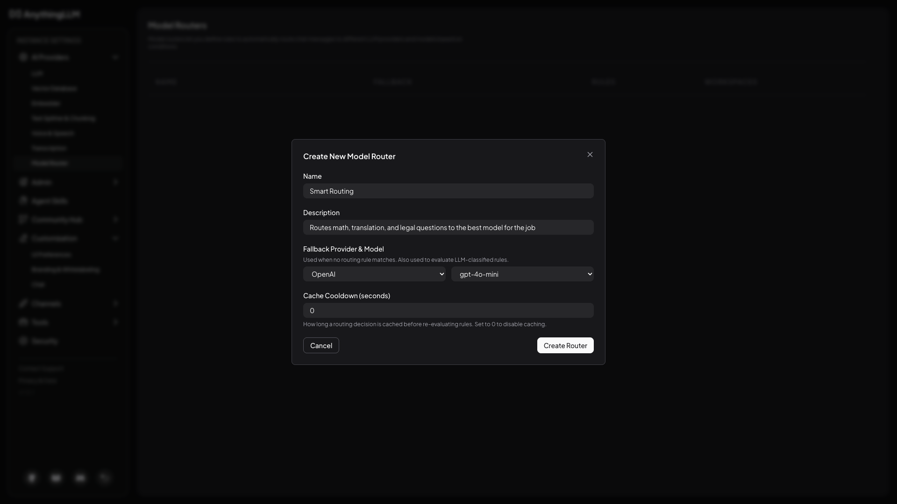Cancel creating the router
Image resolution: width=897 pixels, height=504 pixels.
[x=321, y=345]
